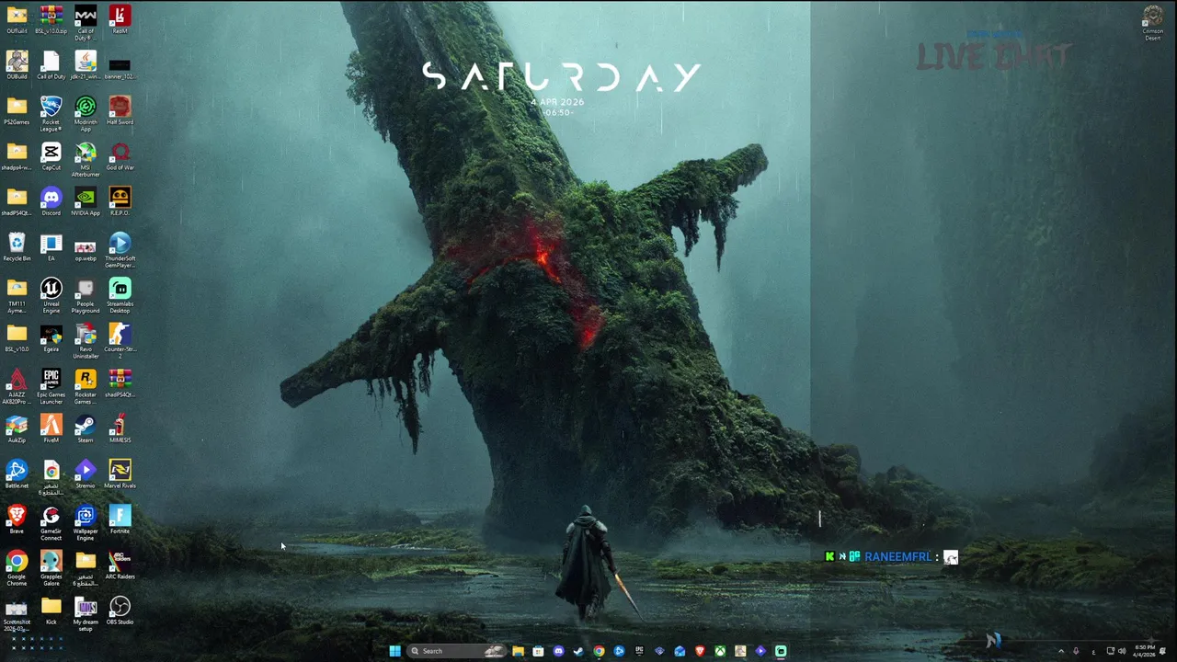Screen dimensions: 1177x662
Task: Select the Google Chrome desktop icon
Action: point(17,569)
